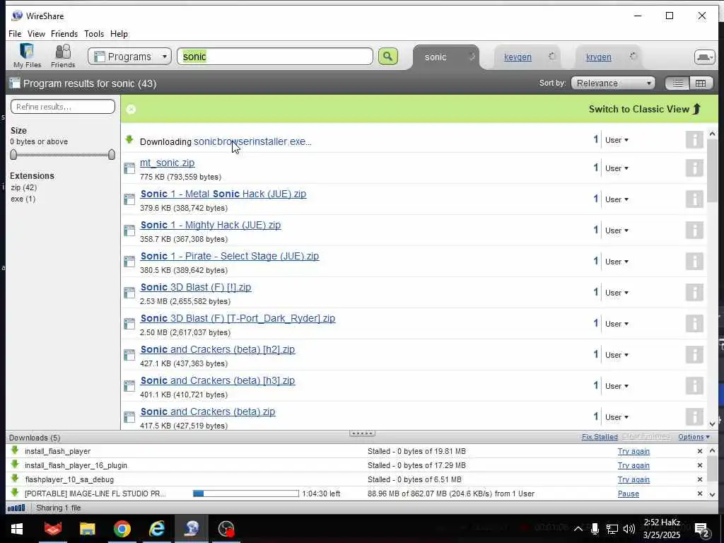
Task: Click the downloads panel resize grip
Action: [362, 433]
